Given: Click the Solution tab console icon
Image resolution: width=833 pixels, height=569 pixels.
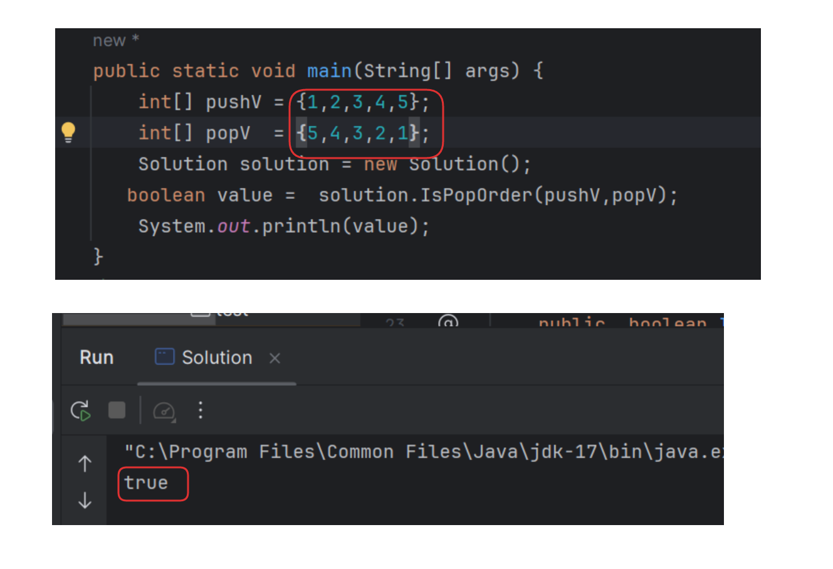Looking at the screenshot, I should coord(164,357).
